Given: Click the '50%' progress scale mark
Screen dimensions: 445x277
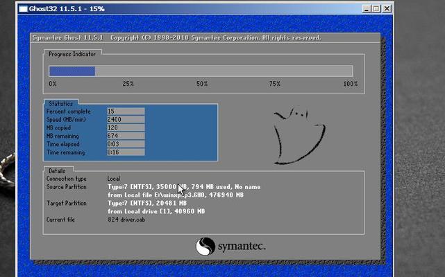Looking at the screenshot, I should (x=202, y=84).
